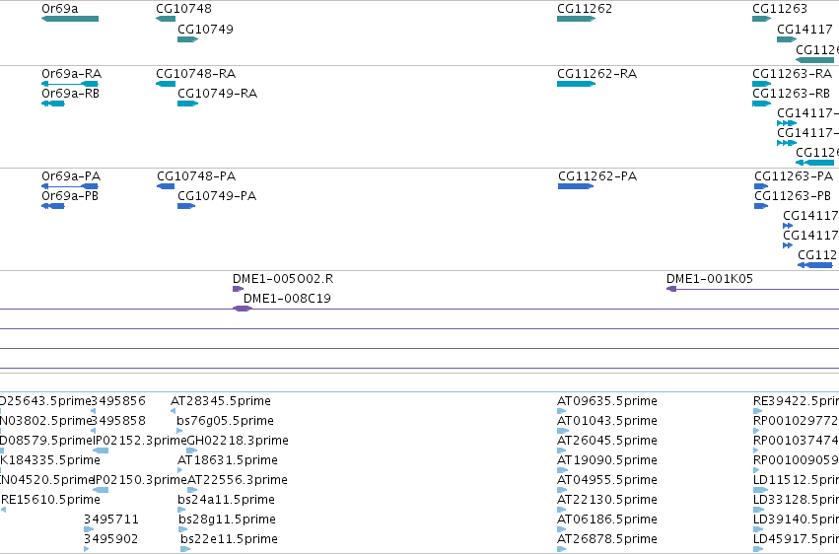
Task: Select the Or69a gene glyph
Action: tap(70, 19)
